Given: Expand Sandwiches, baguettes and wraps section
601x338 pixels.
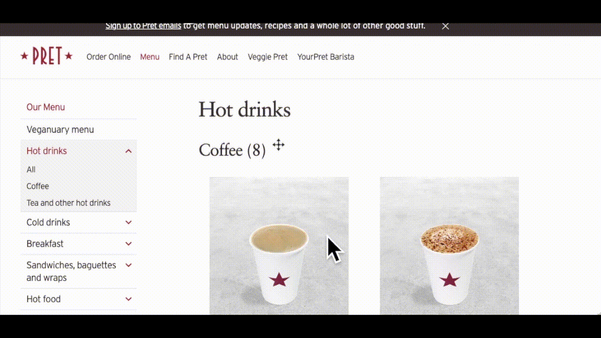Looking at the screenshot, I should [x=129, y=265].
